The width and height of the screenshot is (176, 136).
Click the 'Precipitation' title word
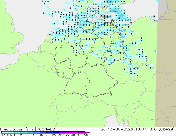click(x=12, y=129)
